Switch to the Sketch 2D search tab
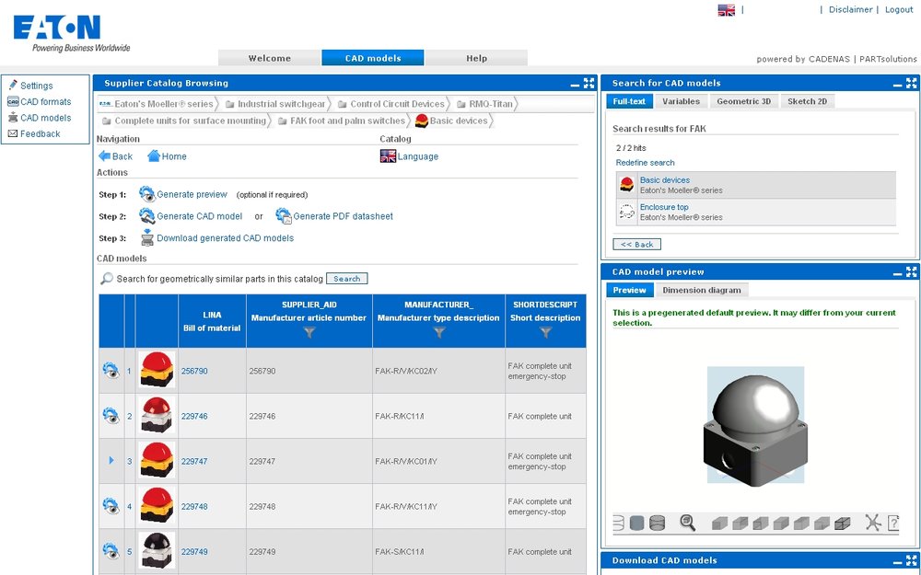Viewport: 921px width, 575px height. 809,101
